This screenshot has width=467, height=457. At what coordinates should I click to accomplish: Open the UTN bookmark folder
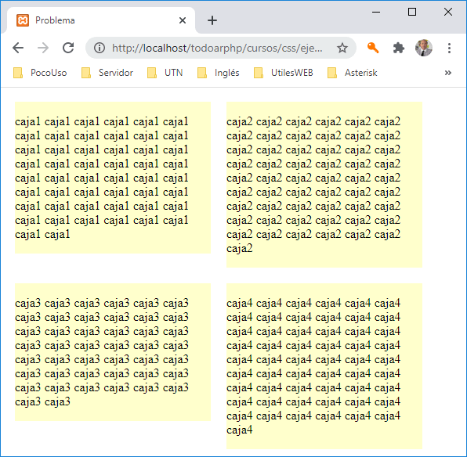165,73
